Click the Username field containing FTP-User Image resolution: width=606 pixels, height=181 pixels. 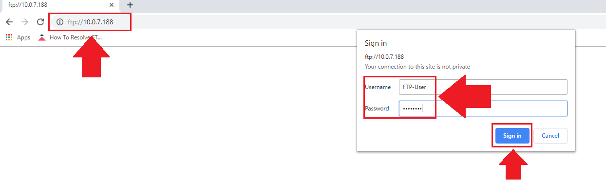point(483,87)
